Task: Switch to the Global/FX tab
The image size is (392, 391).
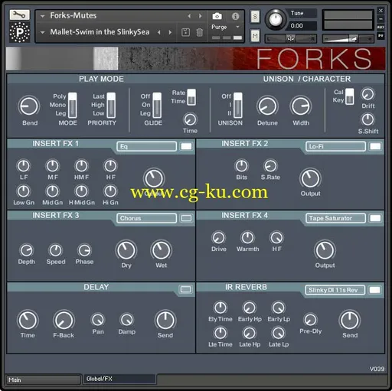Action: (x=119, y=379)
